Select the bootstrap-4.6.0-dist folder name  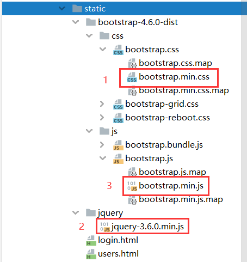[x=138, y=22]
